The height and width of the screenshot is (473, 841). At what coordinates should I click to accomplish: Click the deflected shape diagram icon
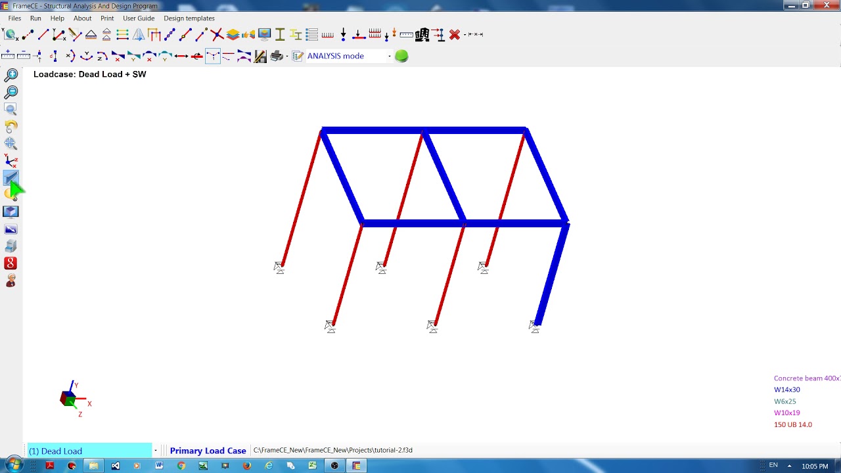pos(212,56)
